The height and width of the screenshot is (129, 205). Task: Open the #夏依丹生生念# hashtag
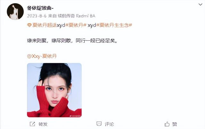point(114,25)
